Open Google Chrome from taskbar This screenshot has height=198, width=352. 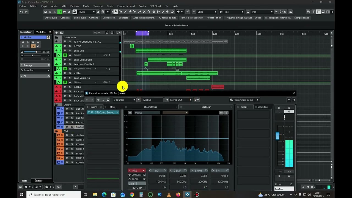(132, 195)
